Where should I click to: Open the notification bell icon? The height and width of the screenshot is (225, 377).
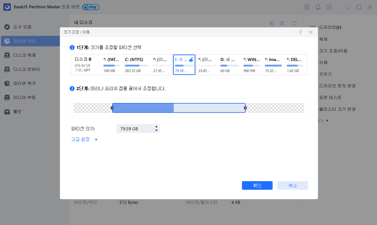click(318, 7)
